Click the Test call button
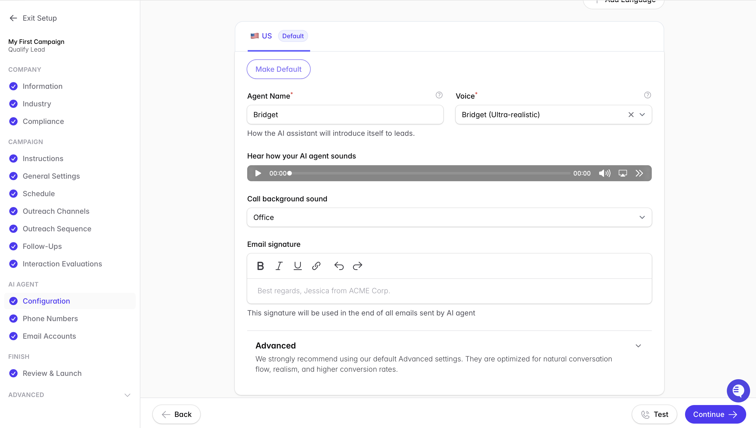The height and width of the screenshot is (428, 756). pos(654,414)
